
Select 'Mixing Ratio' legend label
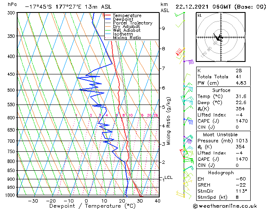[127, 37]
